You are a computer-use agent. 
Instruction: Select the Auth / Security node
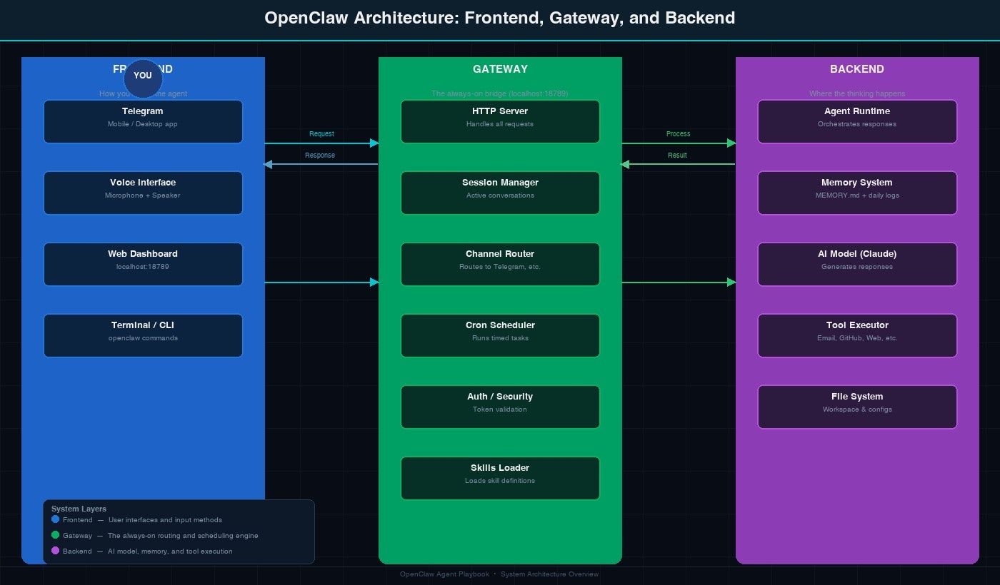coord(500,407)
